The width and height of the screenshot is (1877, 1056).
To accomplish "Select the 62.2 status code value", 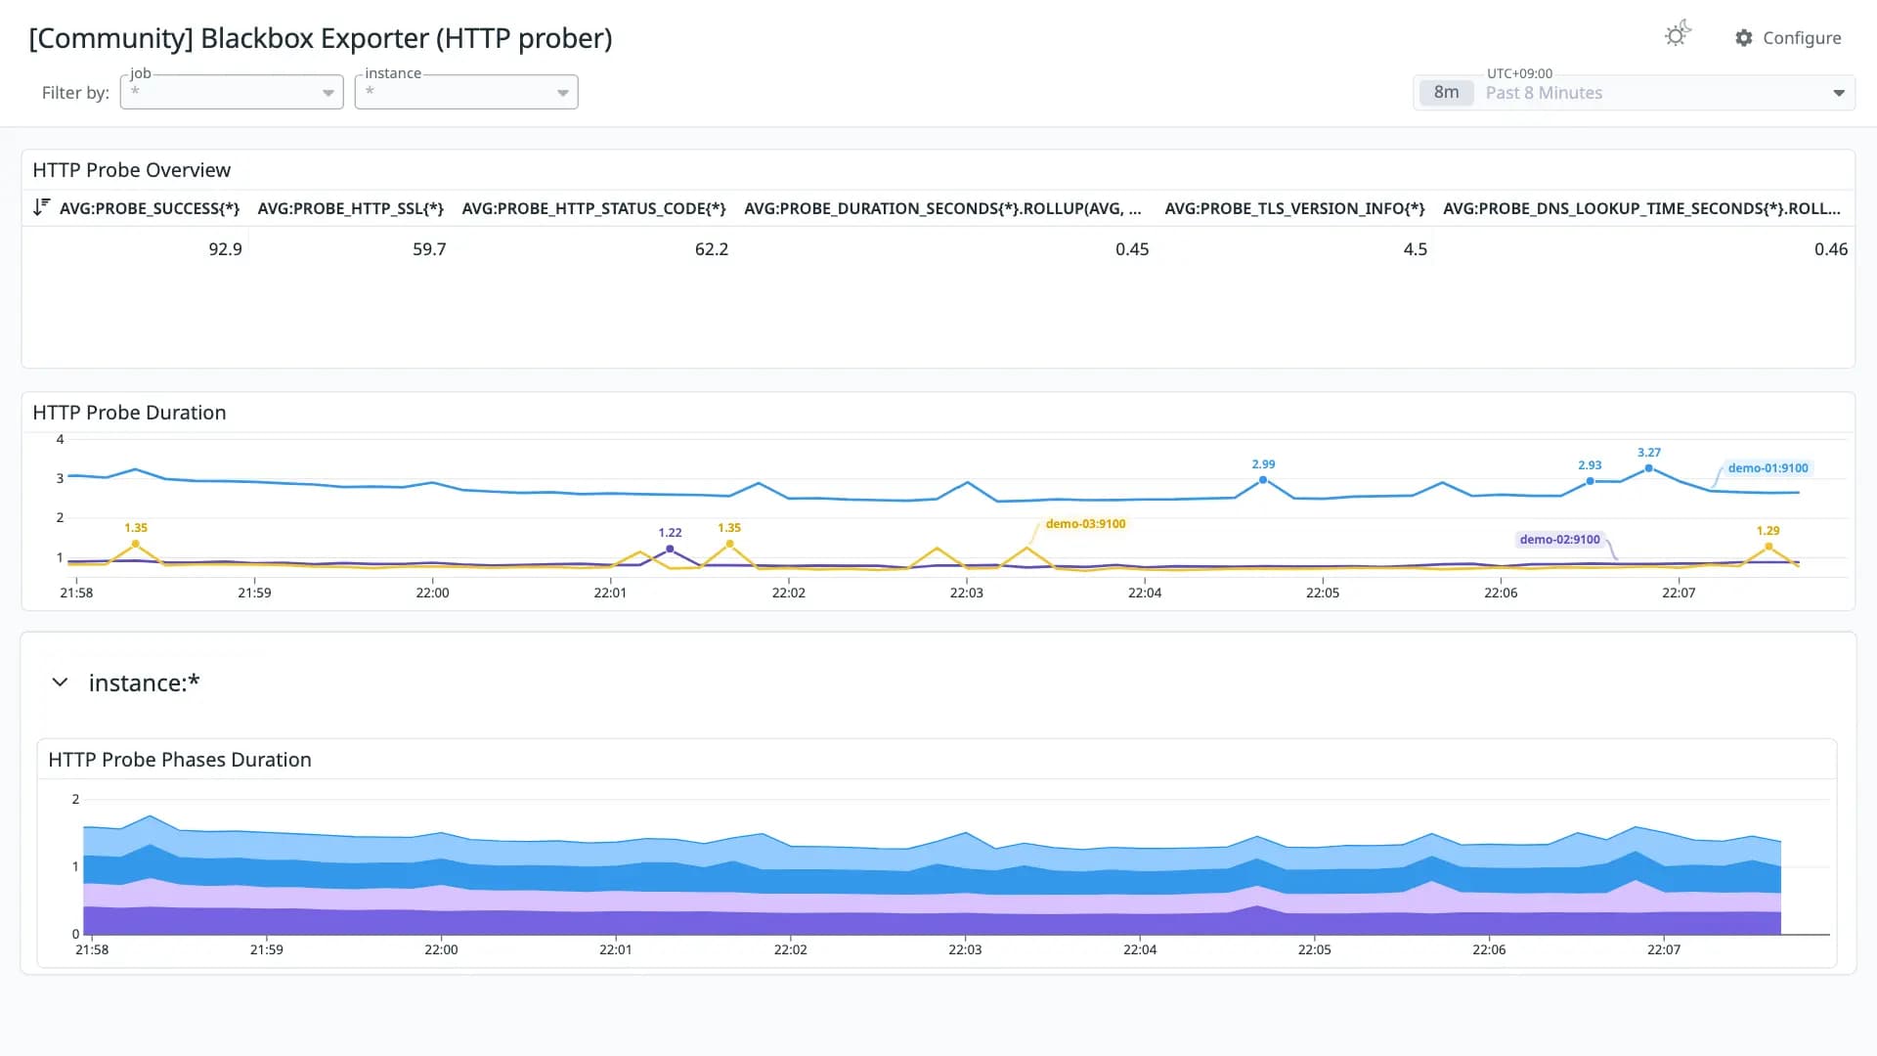I will [x=712, y=249].
